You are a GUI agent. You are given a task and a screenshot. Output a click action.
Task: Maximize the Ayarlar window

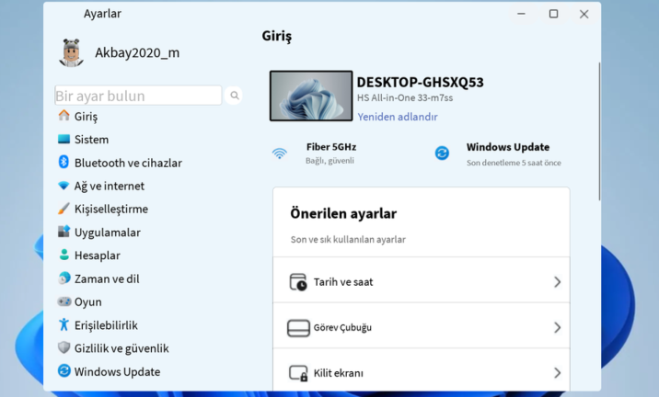tap(553, 14)
